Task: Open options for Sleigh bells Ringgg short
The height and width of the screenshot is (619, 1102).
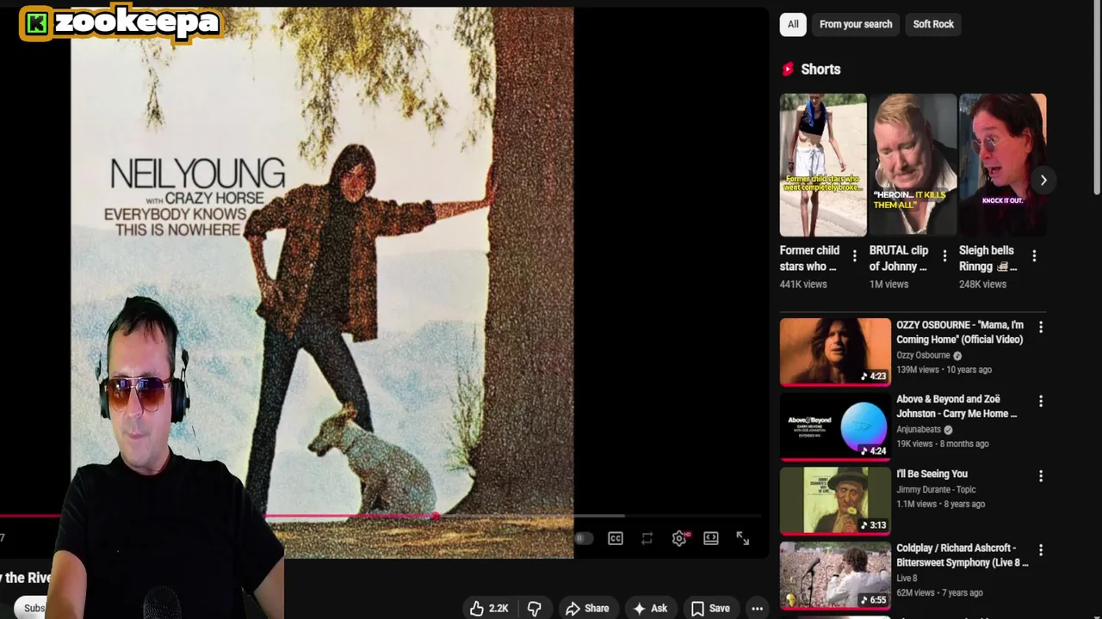Action: coord(1034,255)
